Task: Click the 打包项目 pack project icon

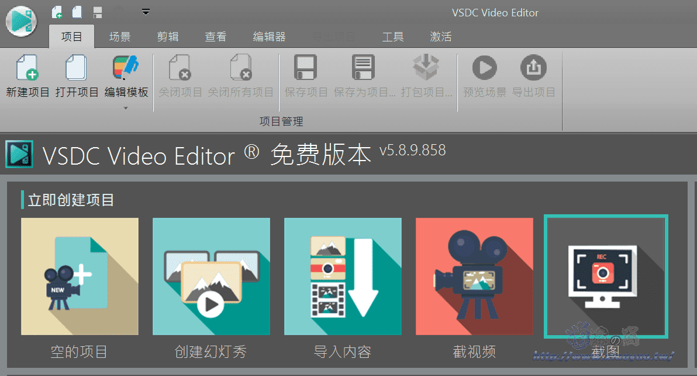Action: (426, 68)
